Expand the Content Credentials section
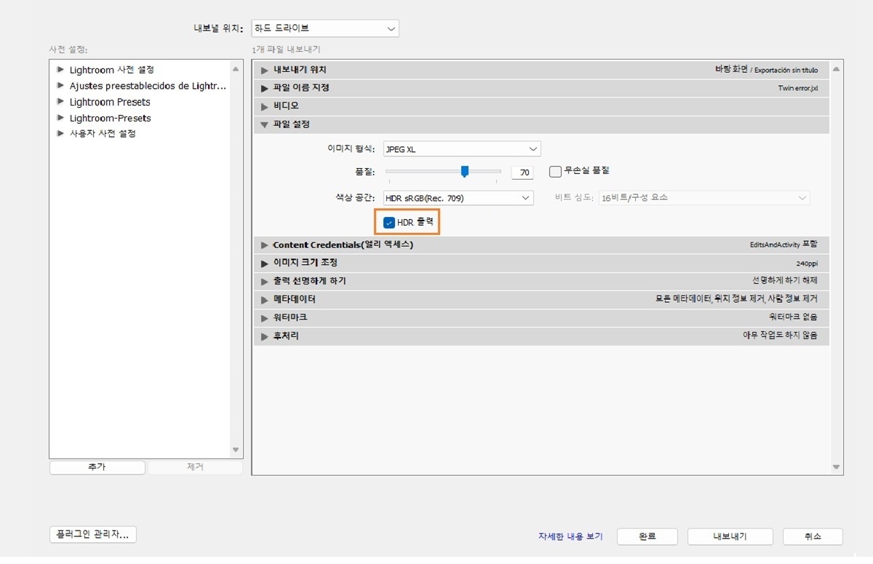 coord(265,245)
